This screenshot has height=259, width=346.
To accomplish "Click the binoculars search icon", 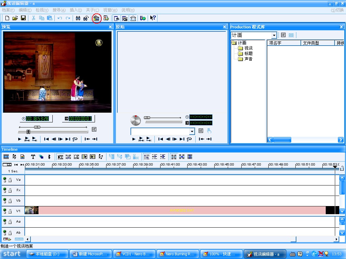I will (x=78, y=18).
